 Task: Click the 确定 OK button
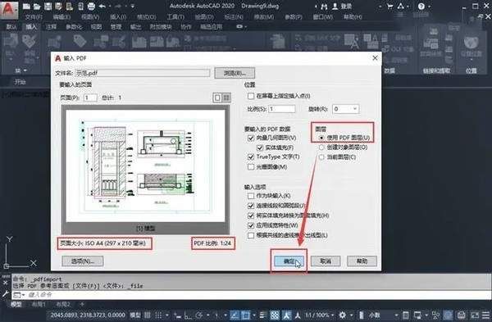pyautogui.click(x=289, y=261)
